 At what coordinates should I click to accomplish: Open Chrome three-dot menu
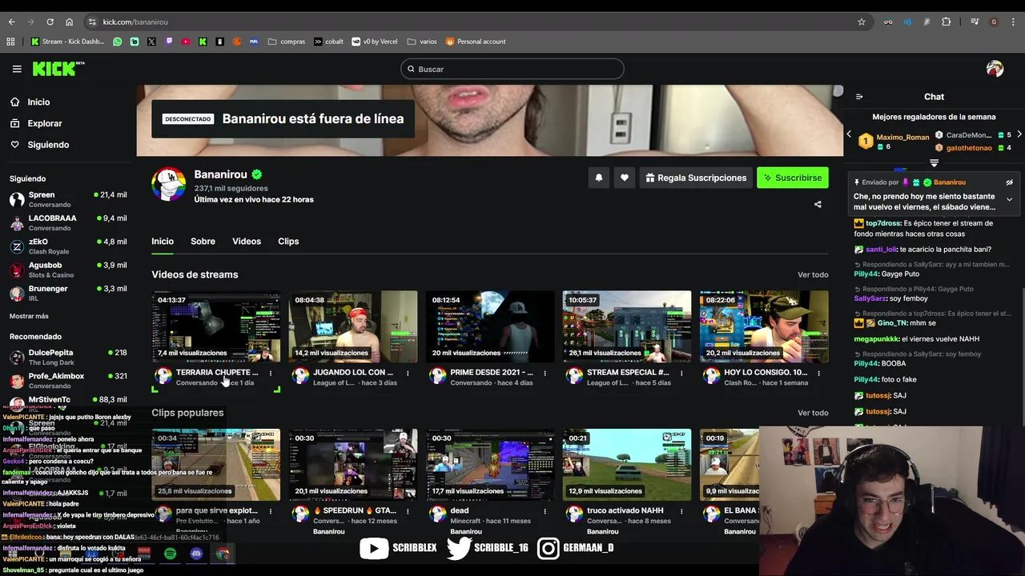pyautogui.click(x=1012, y=22)
